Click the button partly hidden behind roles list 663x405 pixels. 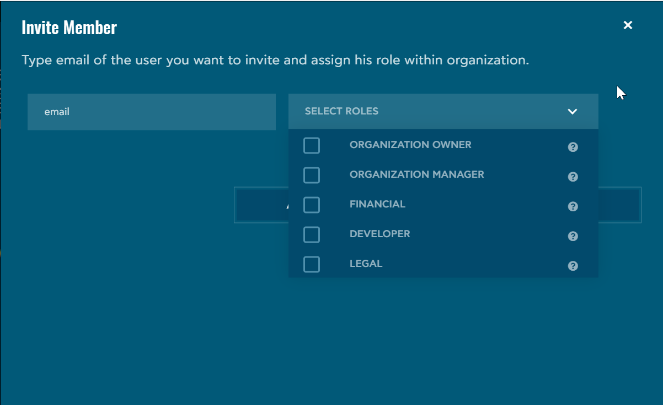619,205
